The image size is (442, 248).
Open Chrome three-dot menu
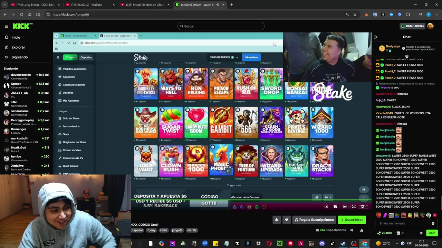click(437, 14)
